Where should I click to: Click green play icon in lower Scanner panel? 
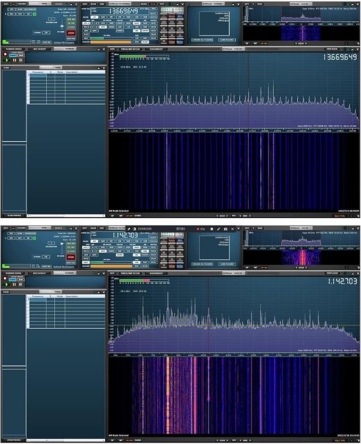pos(7,284)
